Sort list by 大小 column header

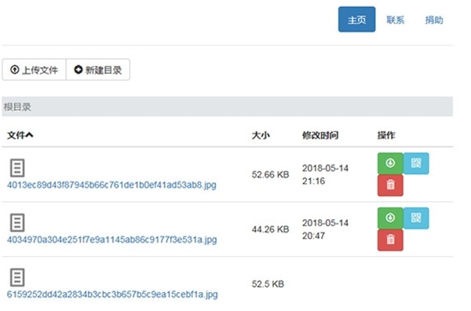[261, 135]
